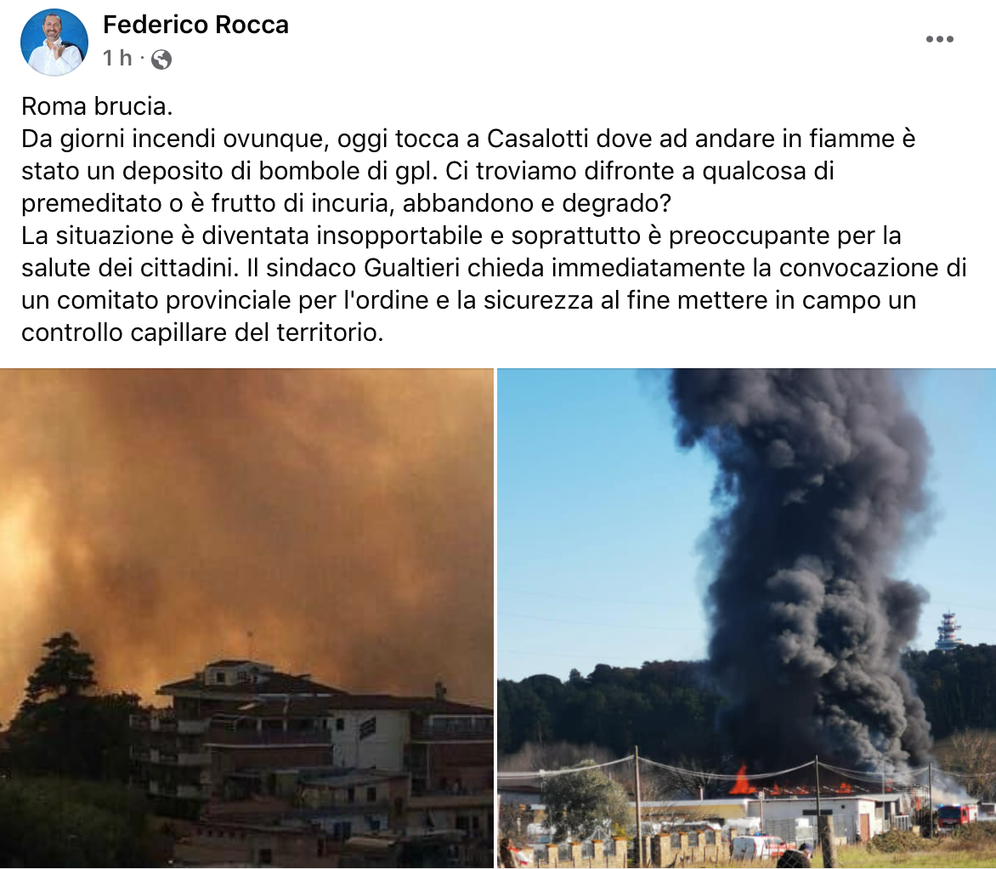Click the red fire truck in photo
Image resolution: width=996 pixels, height=869 pixels.
pos(957,815)
